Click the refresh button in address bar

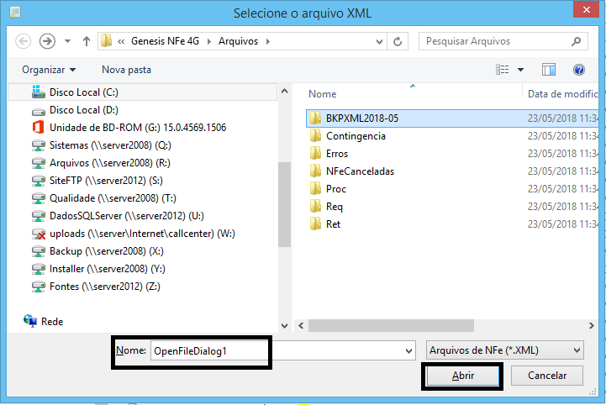coord(398,40)
